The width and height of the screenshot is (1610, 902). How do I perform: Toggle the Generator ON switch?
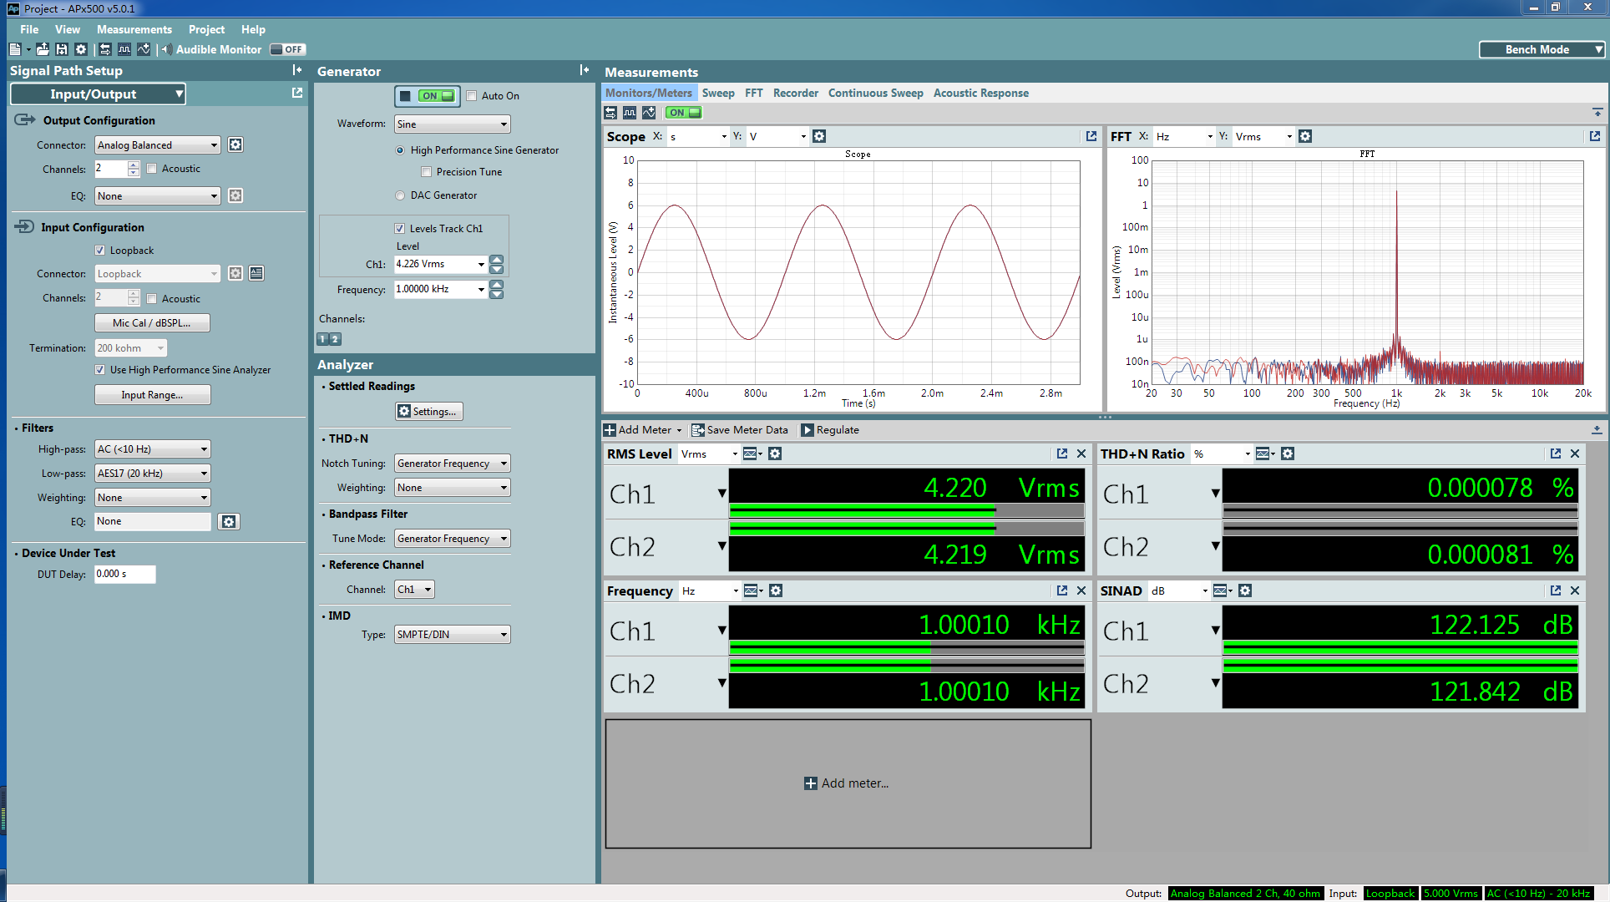coord(427,95)
